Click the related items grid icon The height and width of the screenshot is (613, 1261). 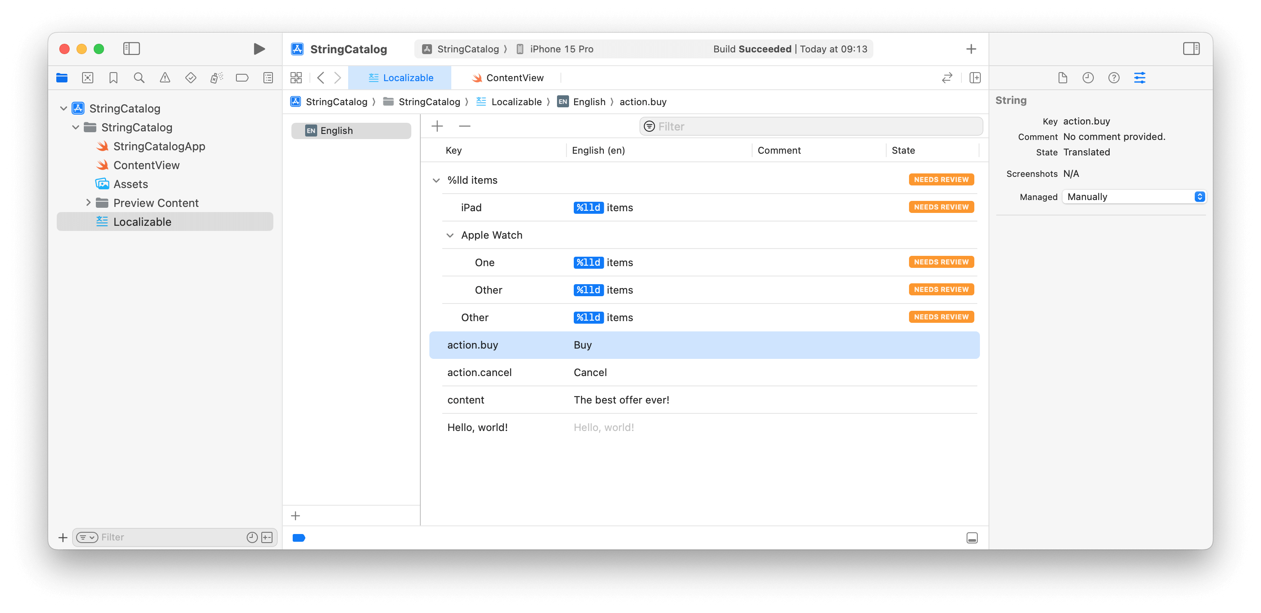click(x=296, y=78)
